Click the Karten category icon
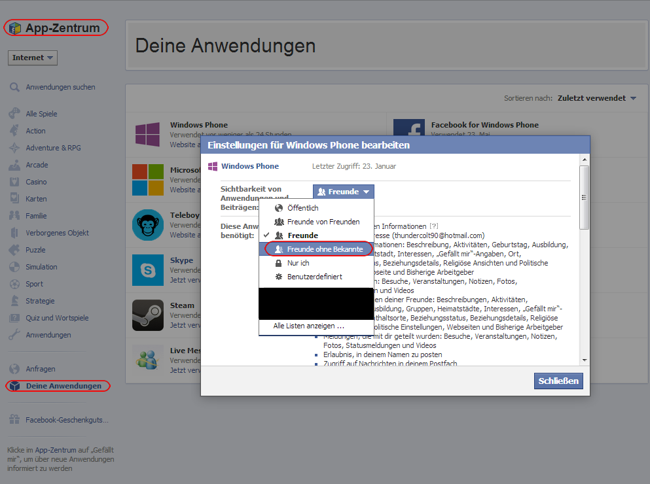650x484 pixels. [14, 198]
